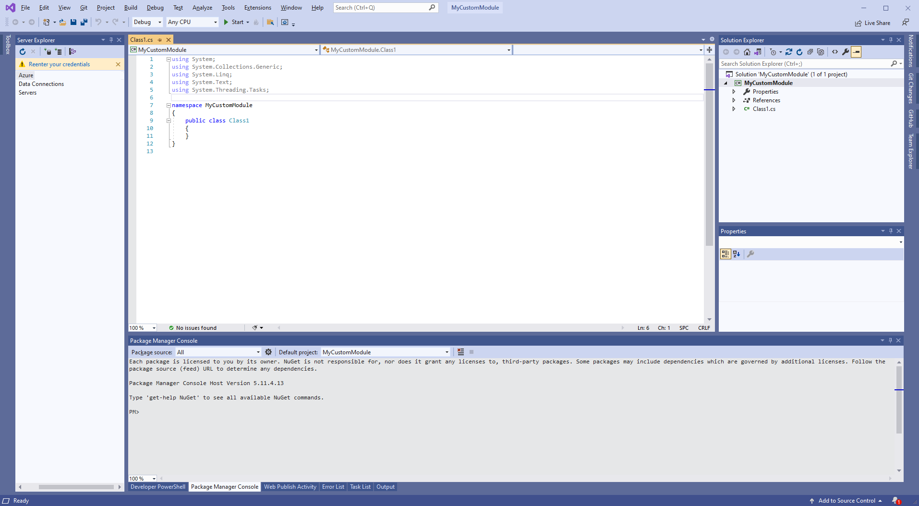Click the Server Explorer horizontal scrollbar thumb
Screen dimensions: 919x506
(x=76, y=487)
